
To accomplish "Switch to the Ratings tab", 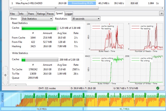I will (41, 14).
